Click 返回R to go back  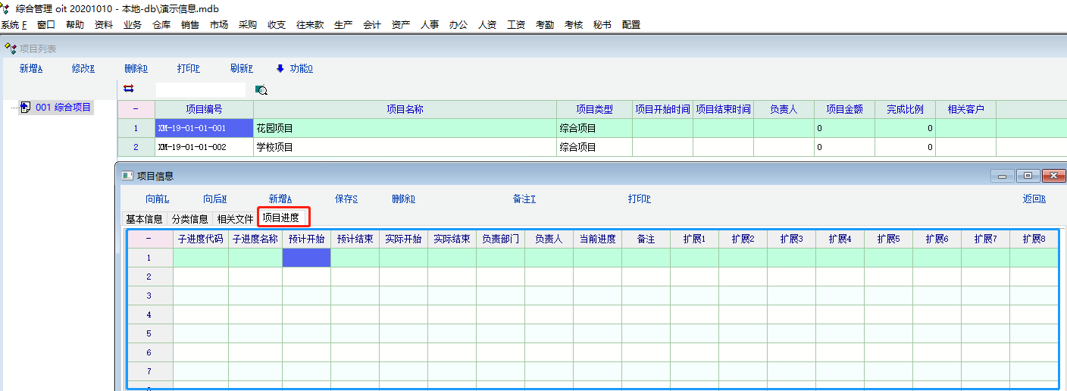(1034, 199)
